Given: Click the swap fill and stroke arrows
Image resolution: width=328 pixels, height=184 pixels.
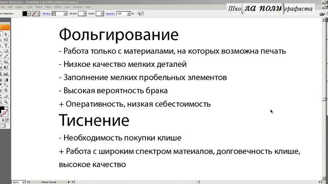Looking at the screenshot, I should click(7, 107).
